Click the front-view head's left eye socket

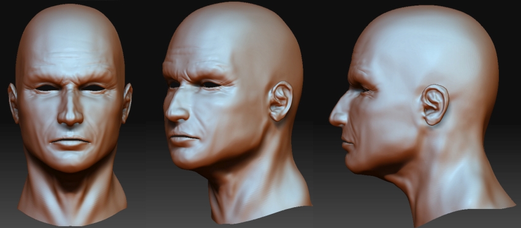click(48, 88)
